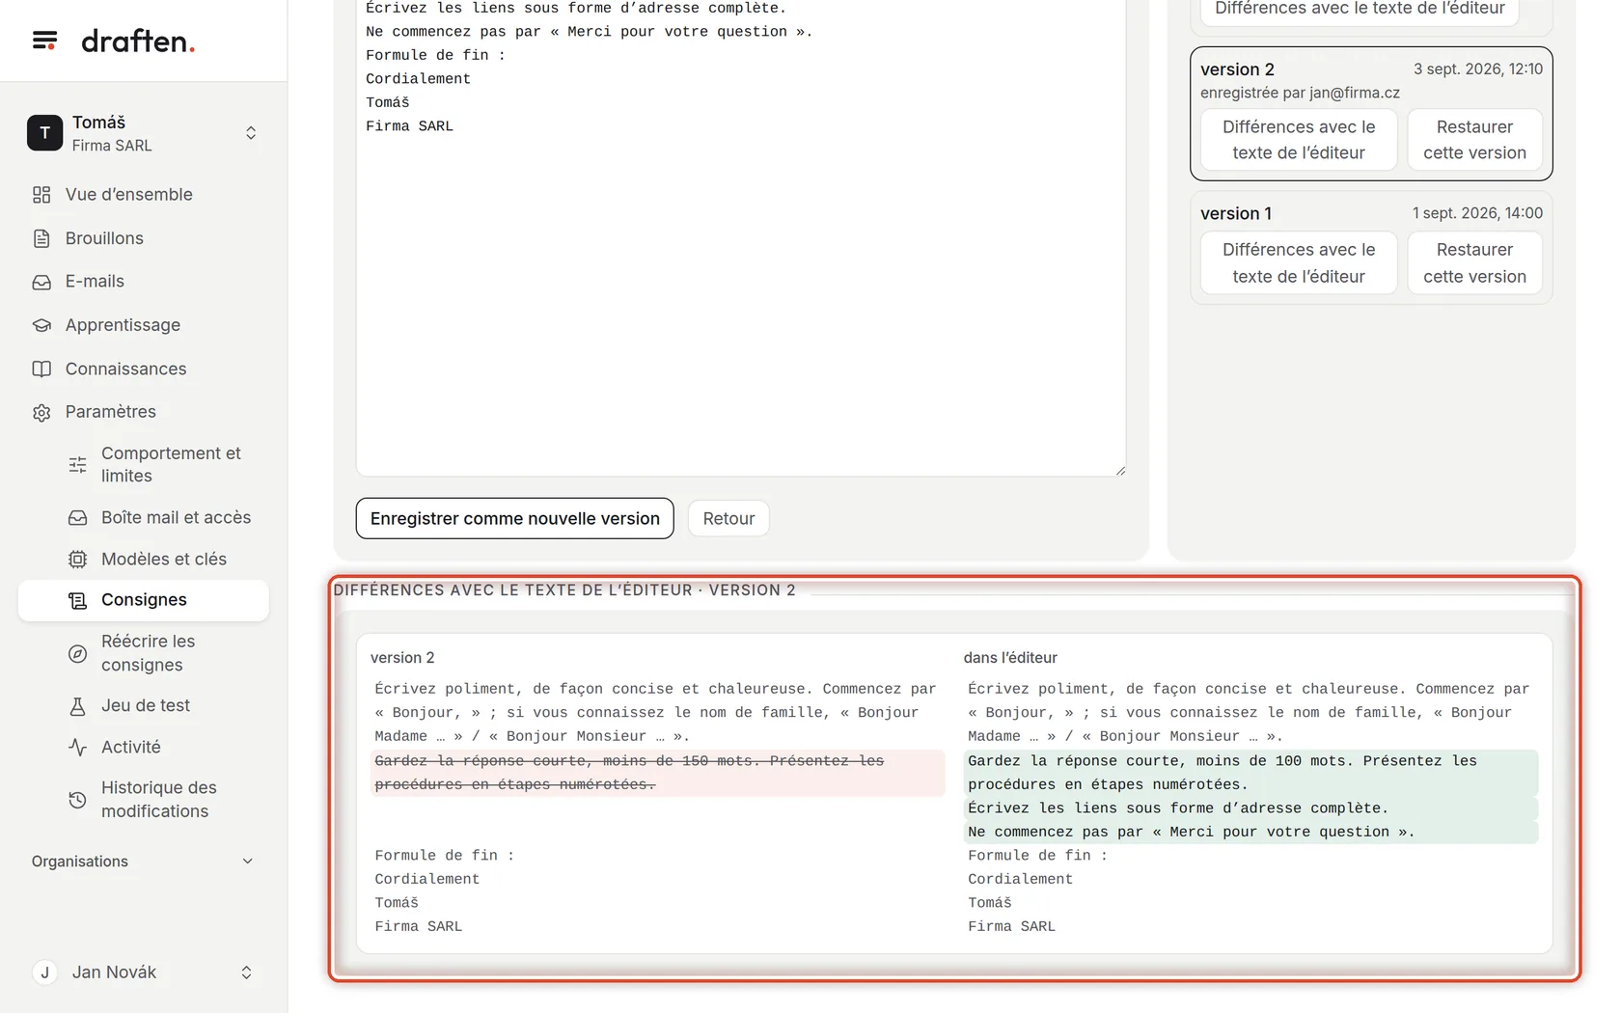Expand the Tomáš Firma SARL workspace switcher
1621x1013 pixels.
tap(251, 133)
